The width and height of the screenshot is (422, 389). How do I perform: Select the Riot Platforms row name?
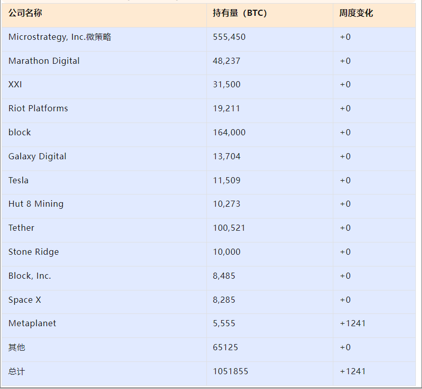click(x=38, y=108)
